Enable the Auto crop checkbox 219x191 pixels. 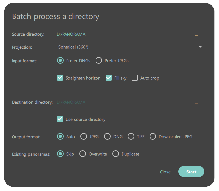tap(135, 78)
